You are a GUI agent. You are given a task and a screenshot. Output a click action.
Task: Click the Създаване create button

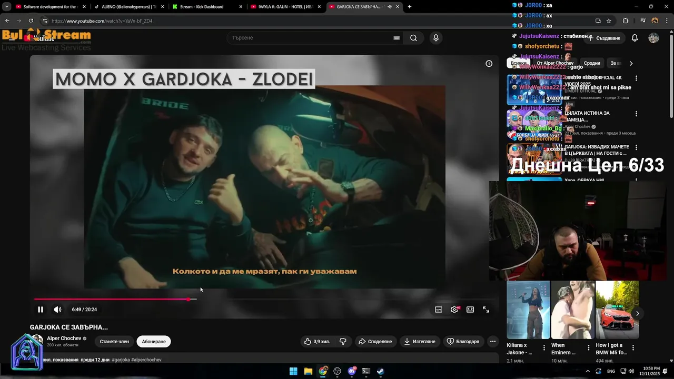(x=604, y=38)
